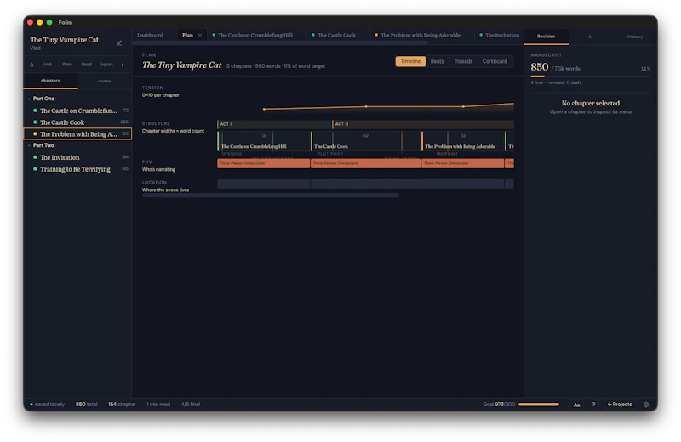Select the Threads view
The image size is (681, 442).
[463, 61]
